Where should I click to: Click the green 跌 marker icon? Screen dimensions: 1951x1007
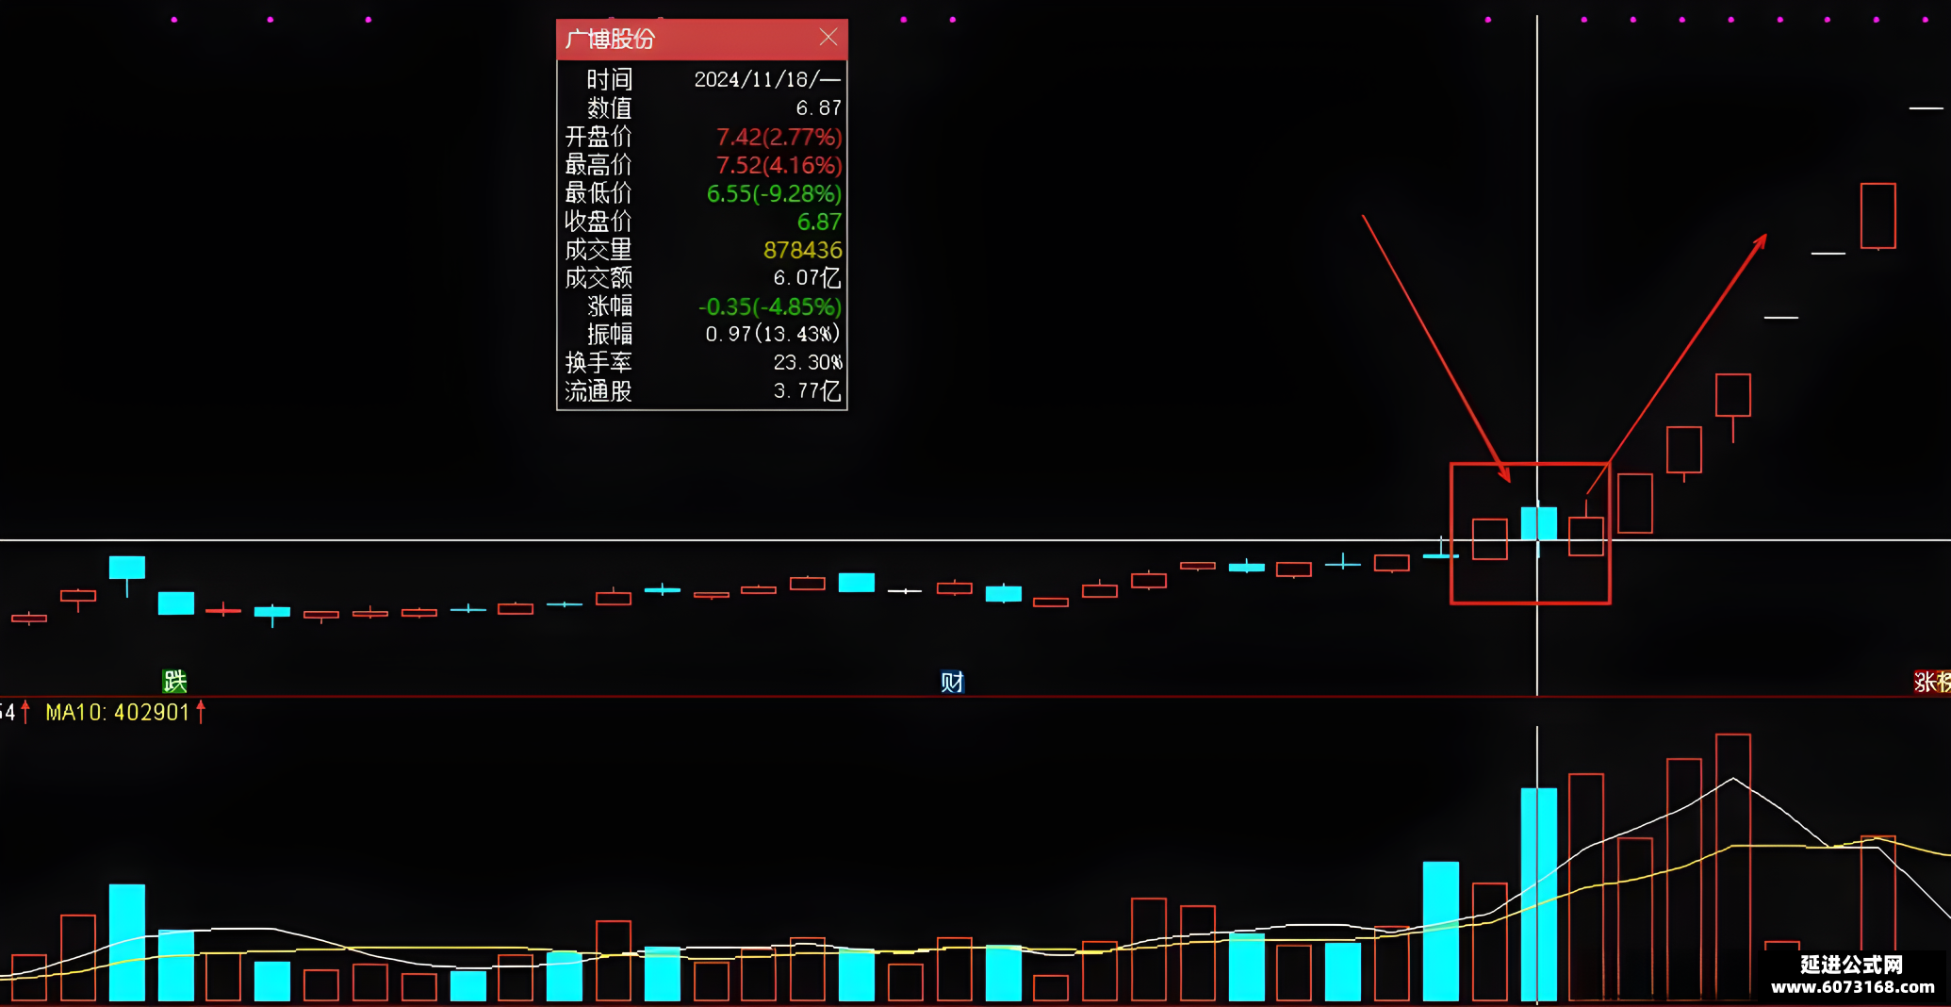(175, 681)
